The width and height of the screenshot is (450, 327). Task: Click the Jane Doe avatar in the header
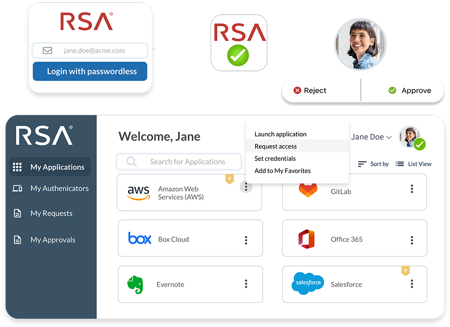coord(411,137)
